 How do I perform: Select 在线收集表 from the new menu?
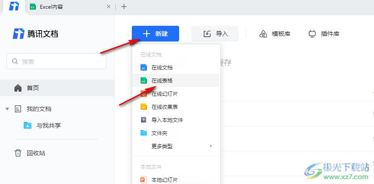tap(176, 107)
